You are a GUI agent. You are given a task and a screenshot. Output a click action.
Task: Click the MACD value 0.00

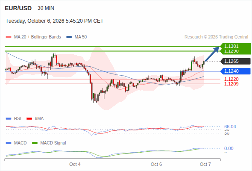click(x=229, y=148)
